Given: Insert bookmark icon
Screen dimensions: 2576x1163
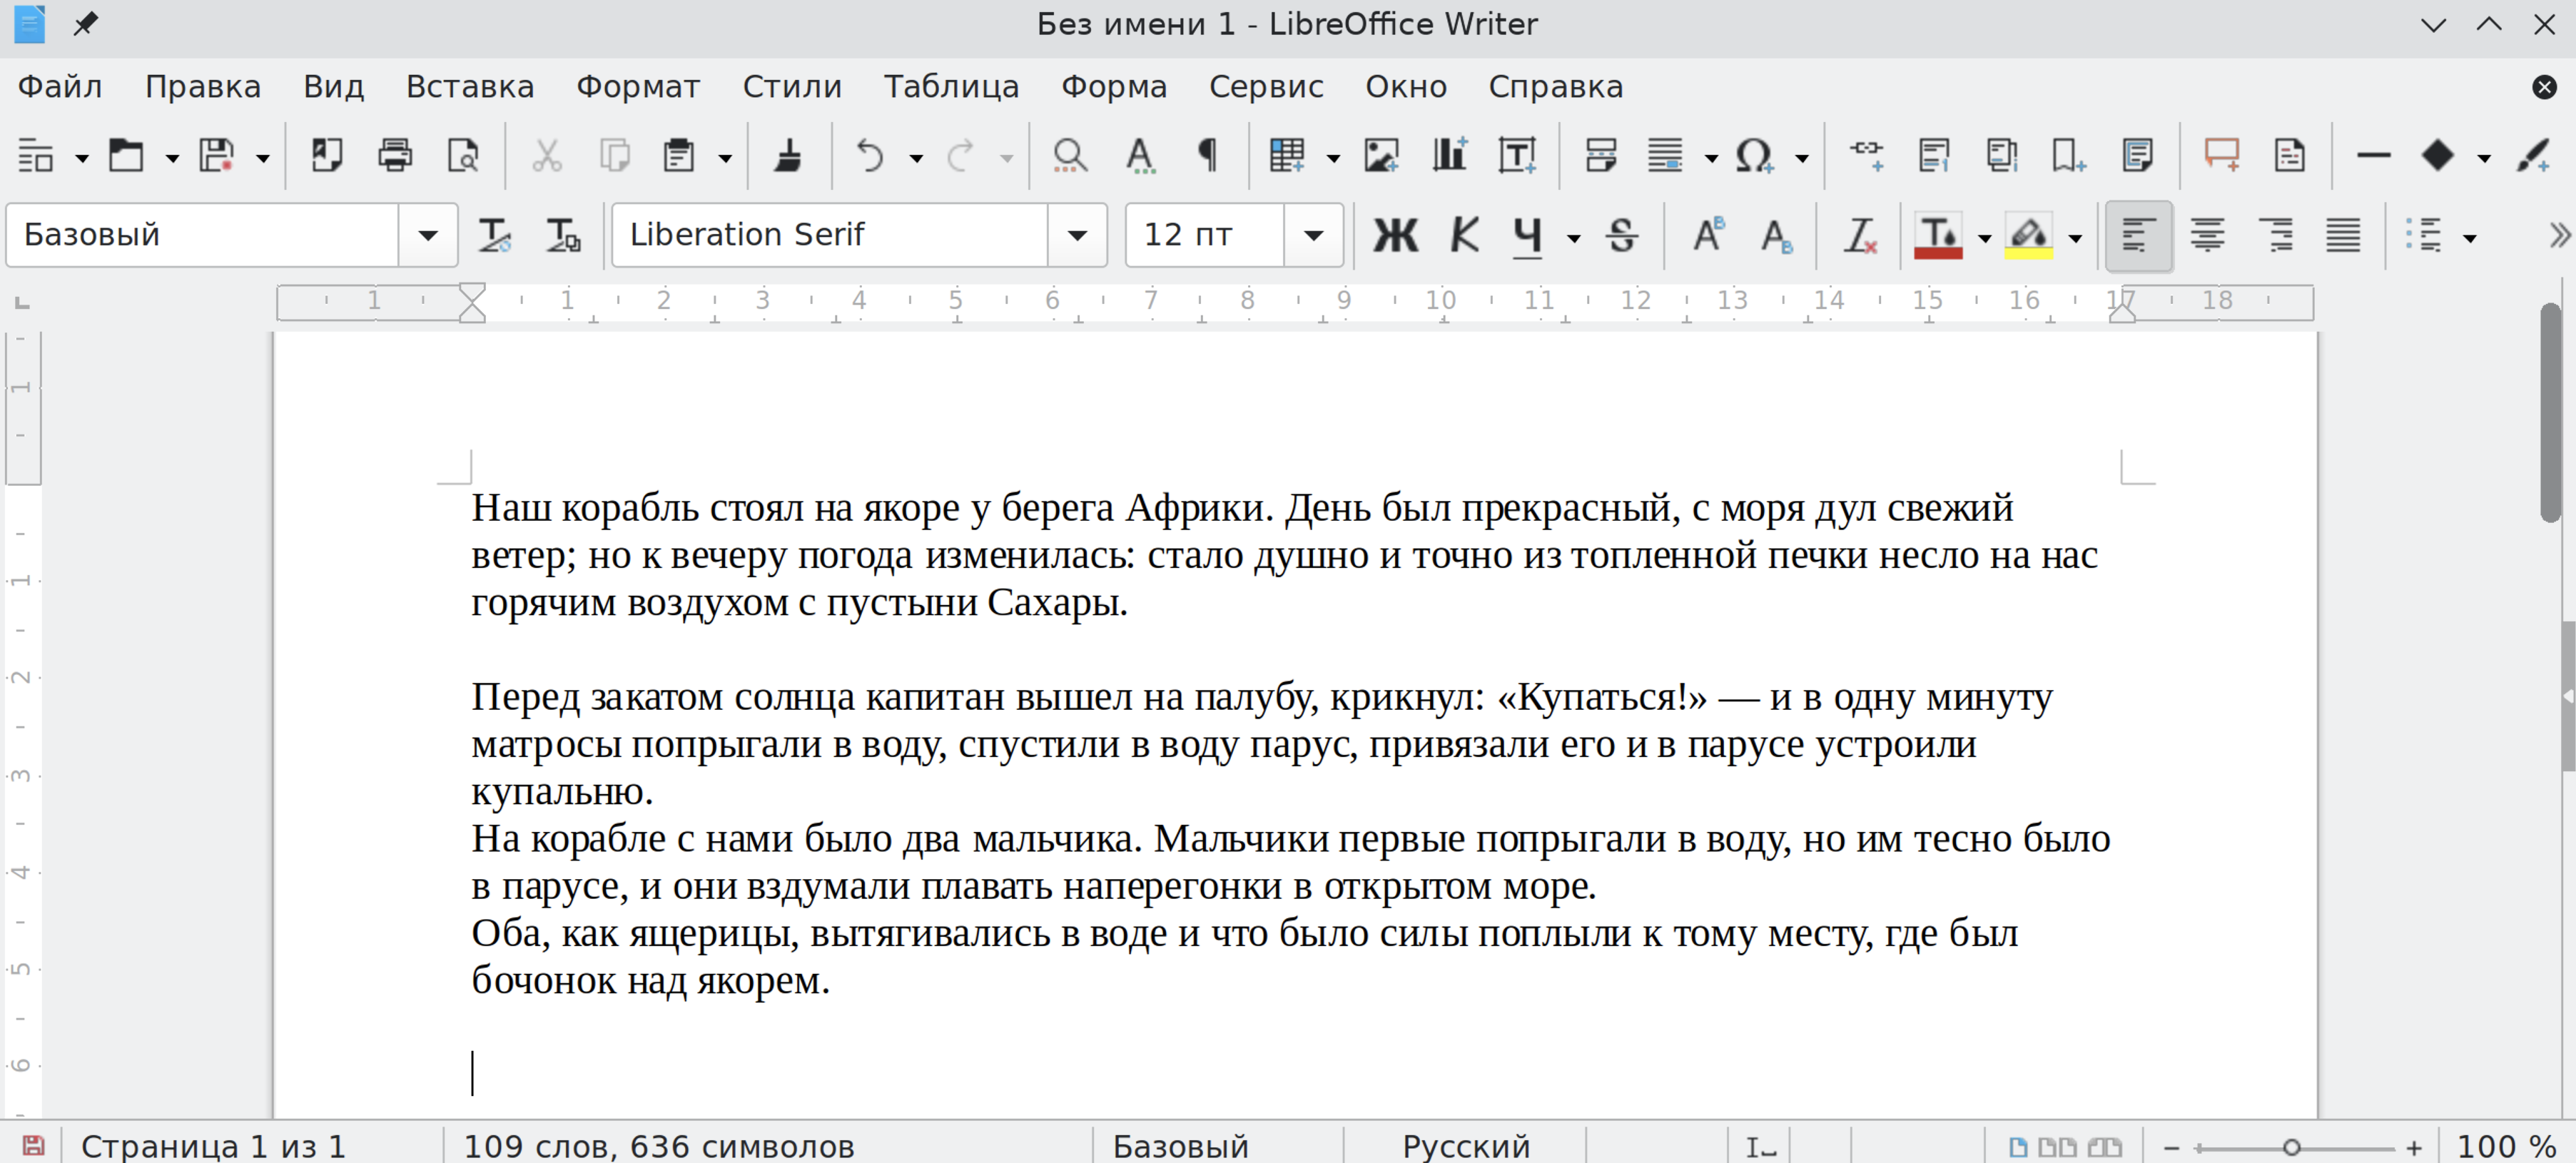Looking at the screenshot, I should pos(2068,155).
